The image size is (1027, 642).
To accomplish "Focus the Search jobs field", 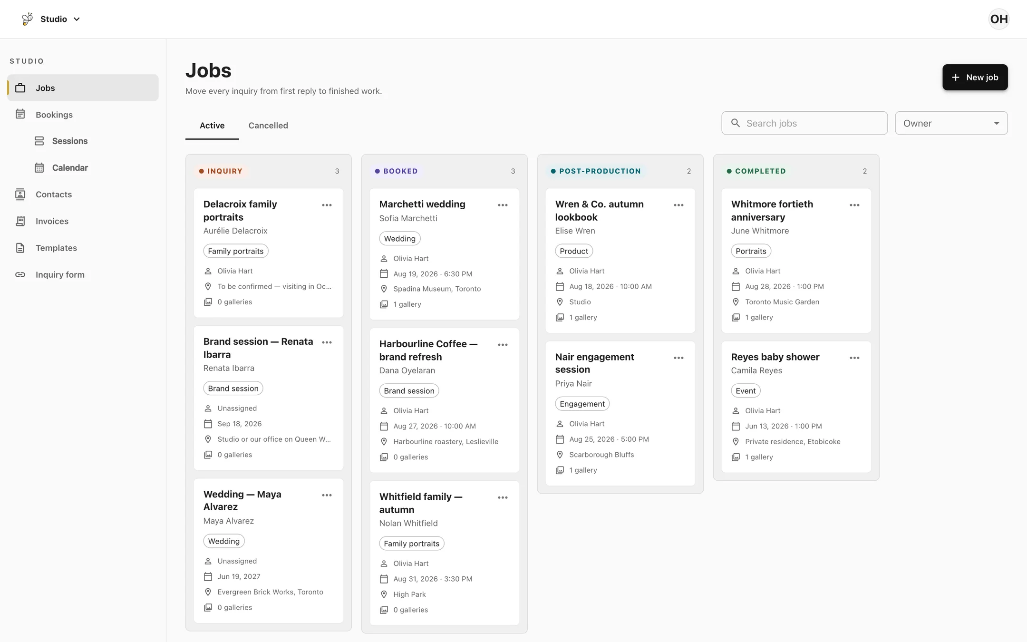I will [x=804, y=123].
